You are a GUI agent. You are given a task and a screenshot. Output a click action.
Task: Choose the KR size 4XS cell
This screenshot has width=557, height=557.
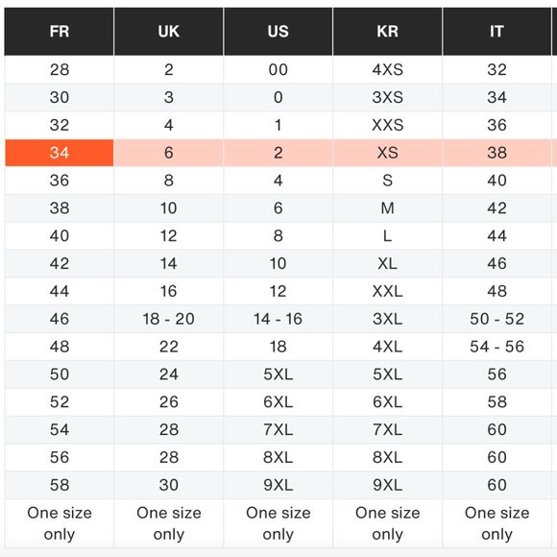tap(388, 69)
